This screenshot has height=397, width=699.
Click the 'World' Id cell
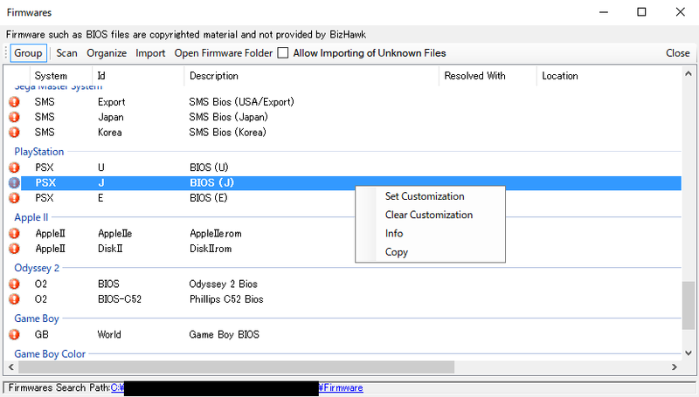(109, 335)
